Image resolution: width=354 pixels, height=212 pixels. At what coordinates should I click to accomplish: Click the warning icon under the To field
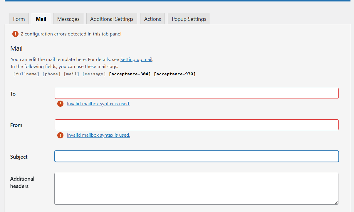[60, 104]
